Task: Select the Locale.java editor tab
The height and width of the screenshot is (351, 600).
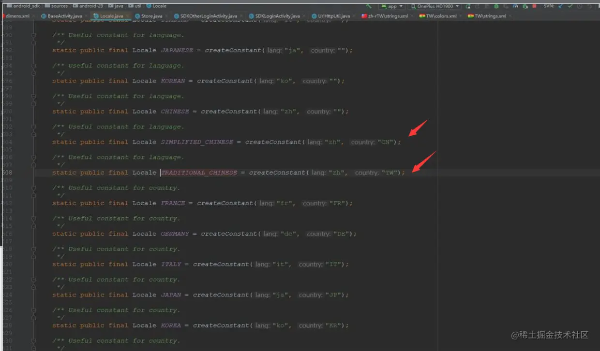Action: point(111,16)
